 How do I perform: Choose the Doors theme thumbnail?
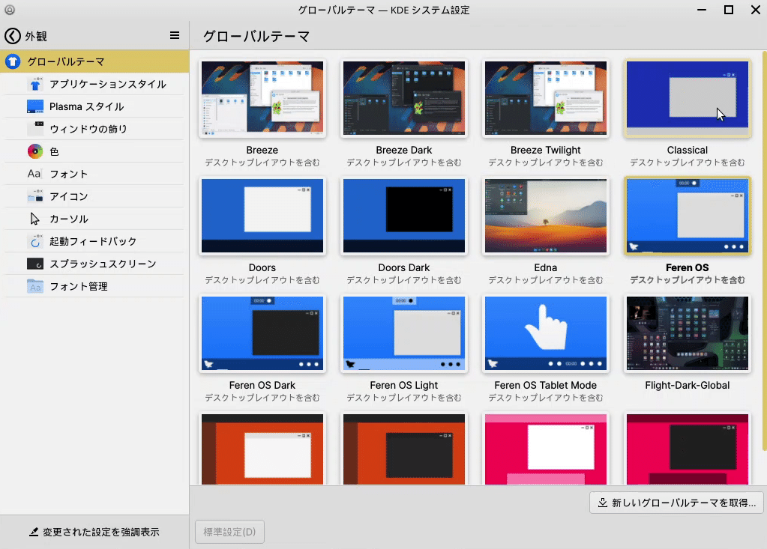tap(262, 216)
